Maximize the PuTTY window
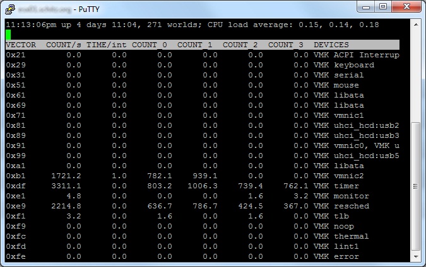The image size is (426, 267). [x=383, y=6]
